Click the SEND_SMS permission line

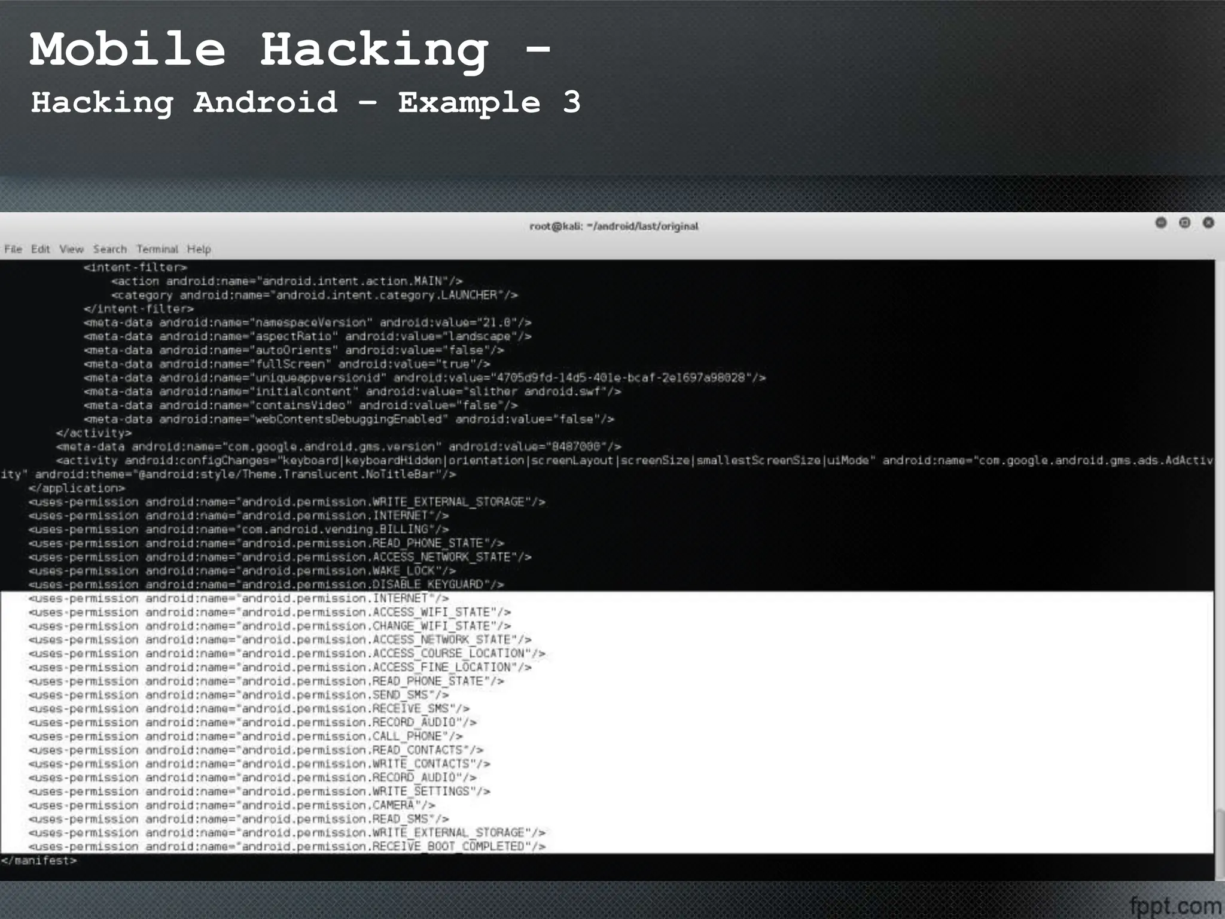tap(238, 695)
